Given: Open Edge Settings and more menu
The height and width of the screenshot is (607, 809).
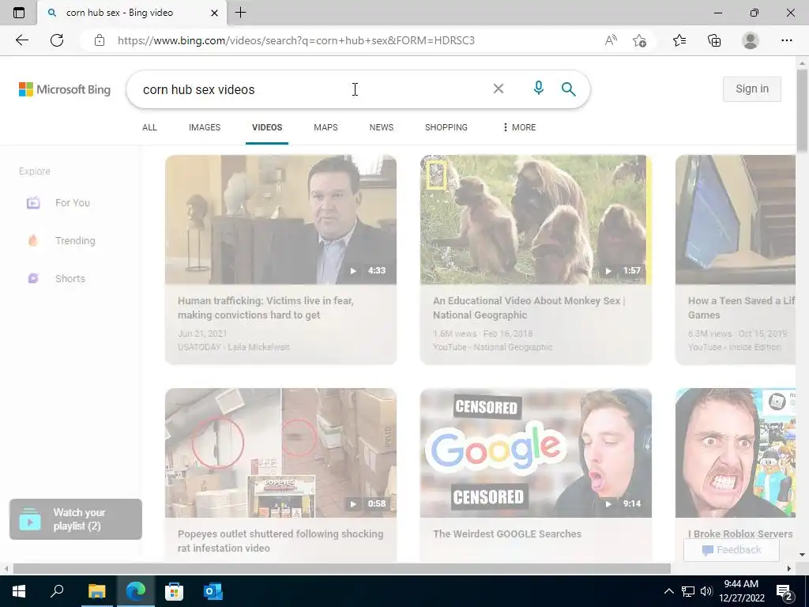Looking at the screenshot, I should [x=786, y=40].
